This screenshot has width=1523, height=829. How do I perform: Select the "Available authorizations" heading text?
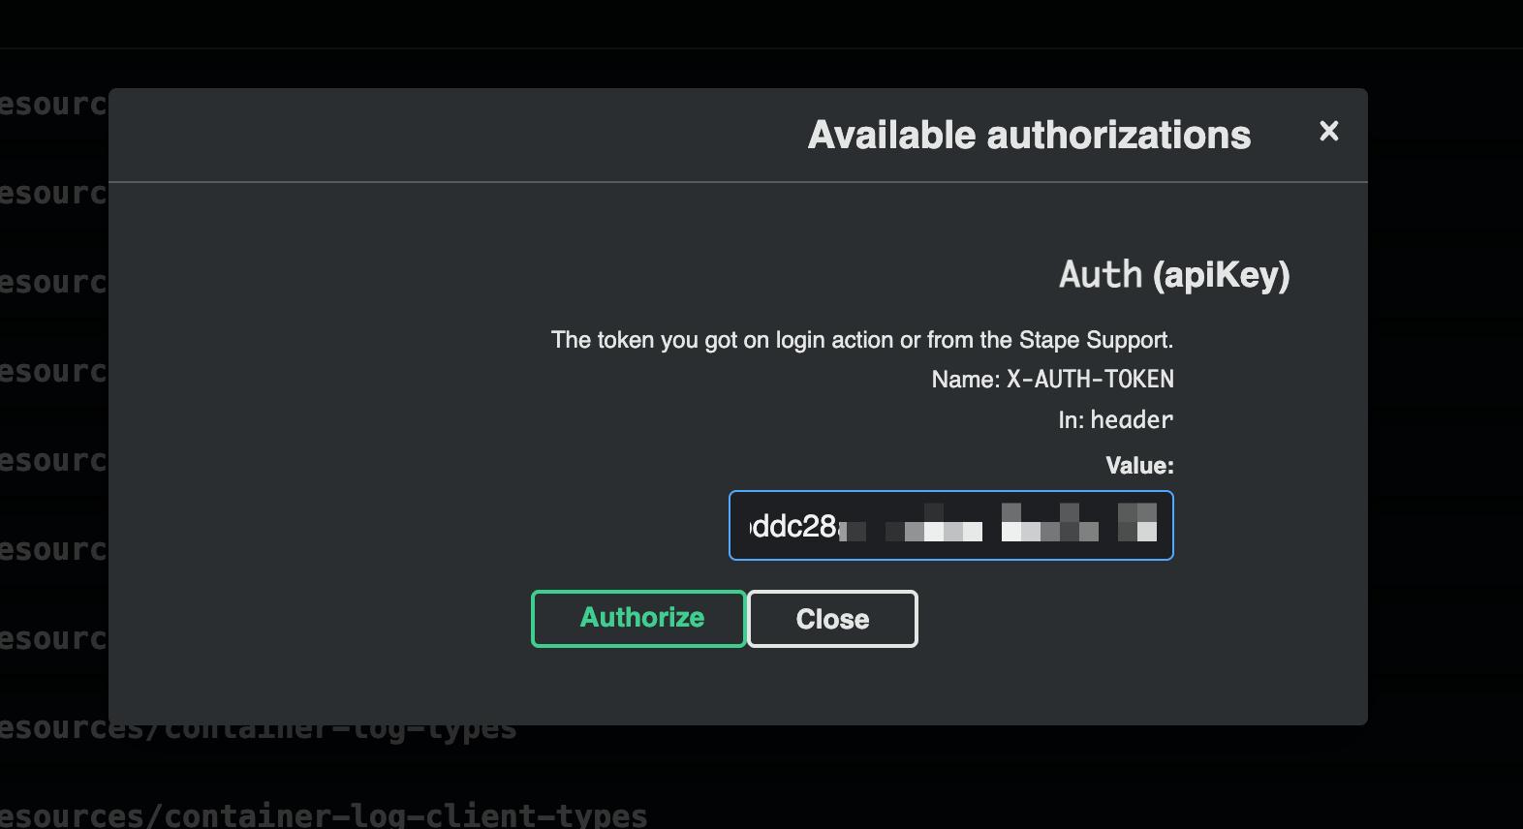pyautogui.click(x=1029, y=136)
